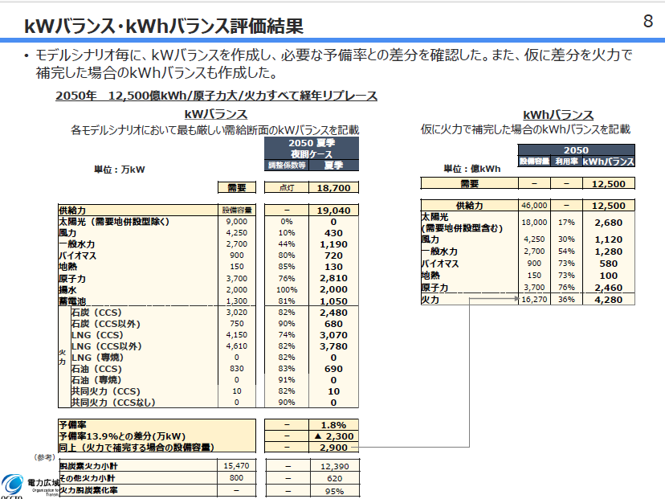The width and height of the screenshot is (665, 499).
Task: Select the LNG（CCS以外） capacity 4,610
Action: 237,346
